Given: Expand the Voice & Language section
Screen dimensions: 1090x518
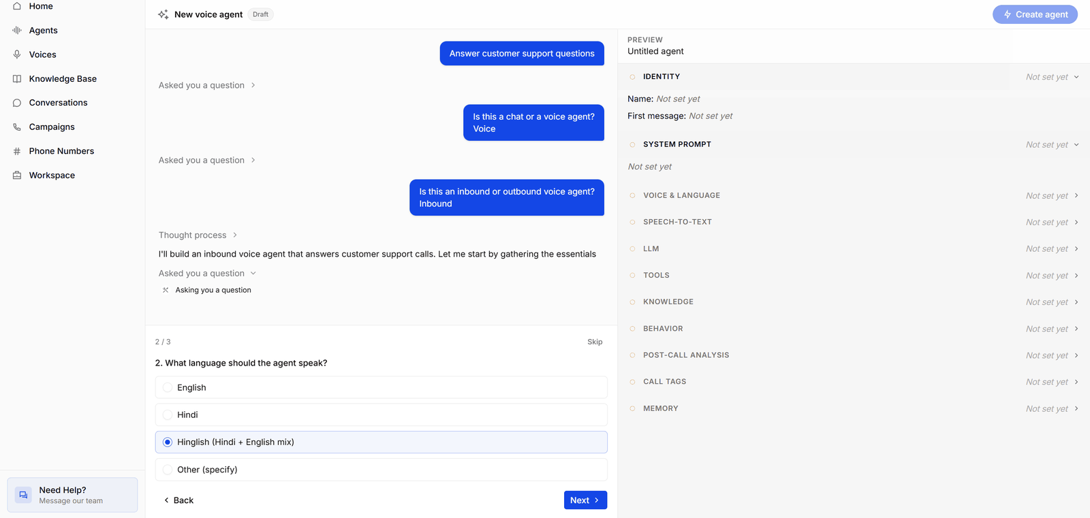Looking at the screenshot, I should tap(1076, 195).
